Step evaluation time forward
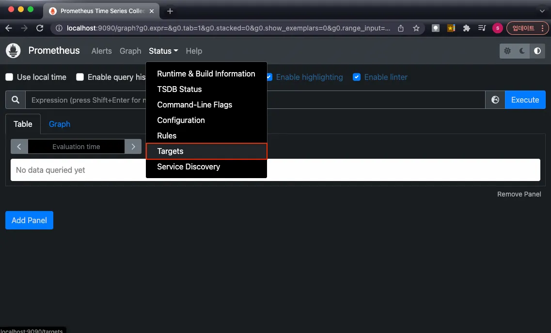The width and height of the screenshot is (551, 333). click(x=133, y=147)
